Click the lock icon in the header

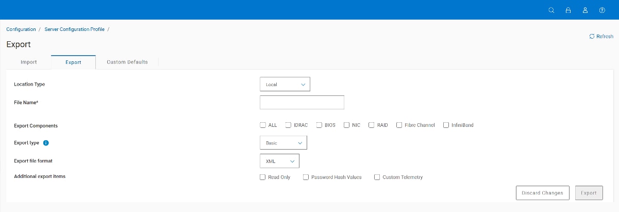pyautogui.click(x=568, y=10)
